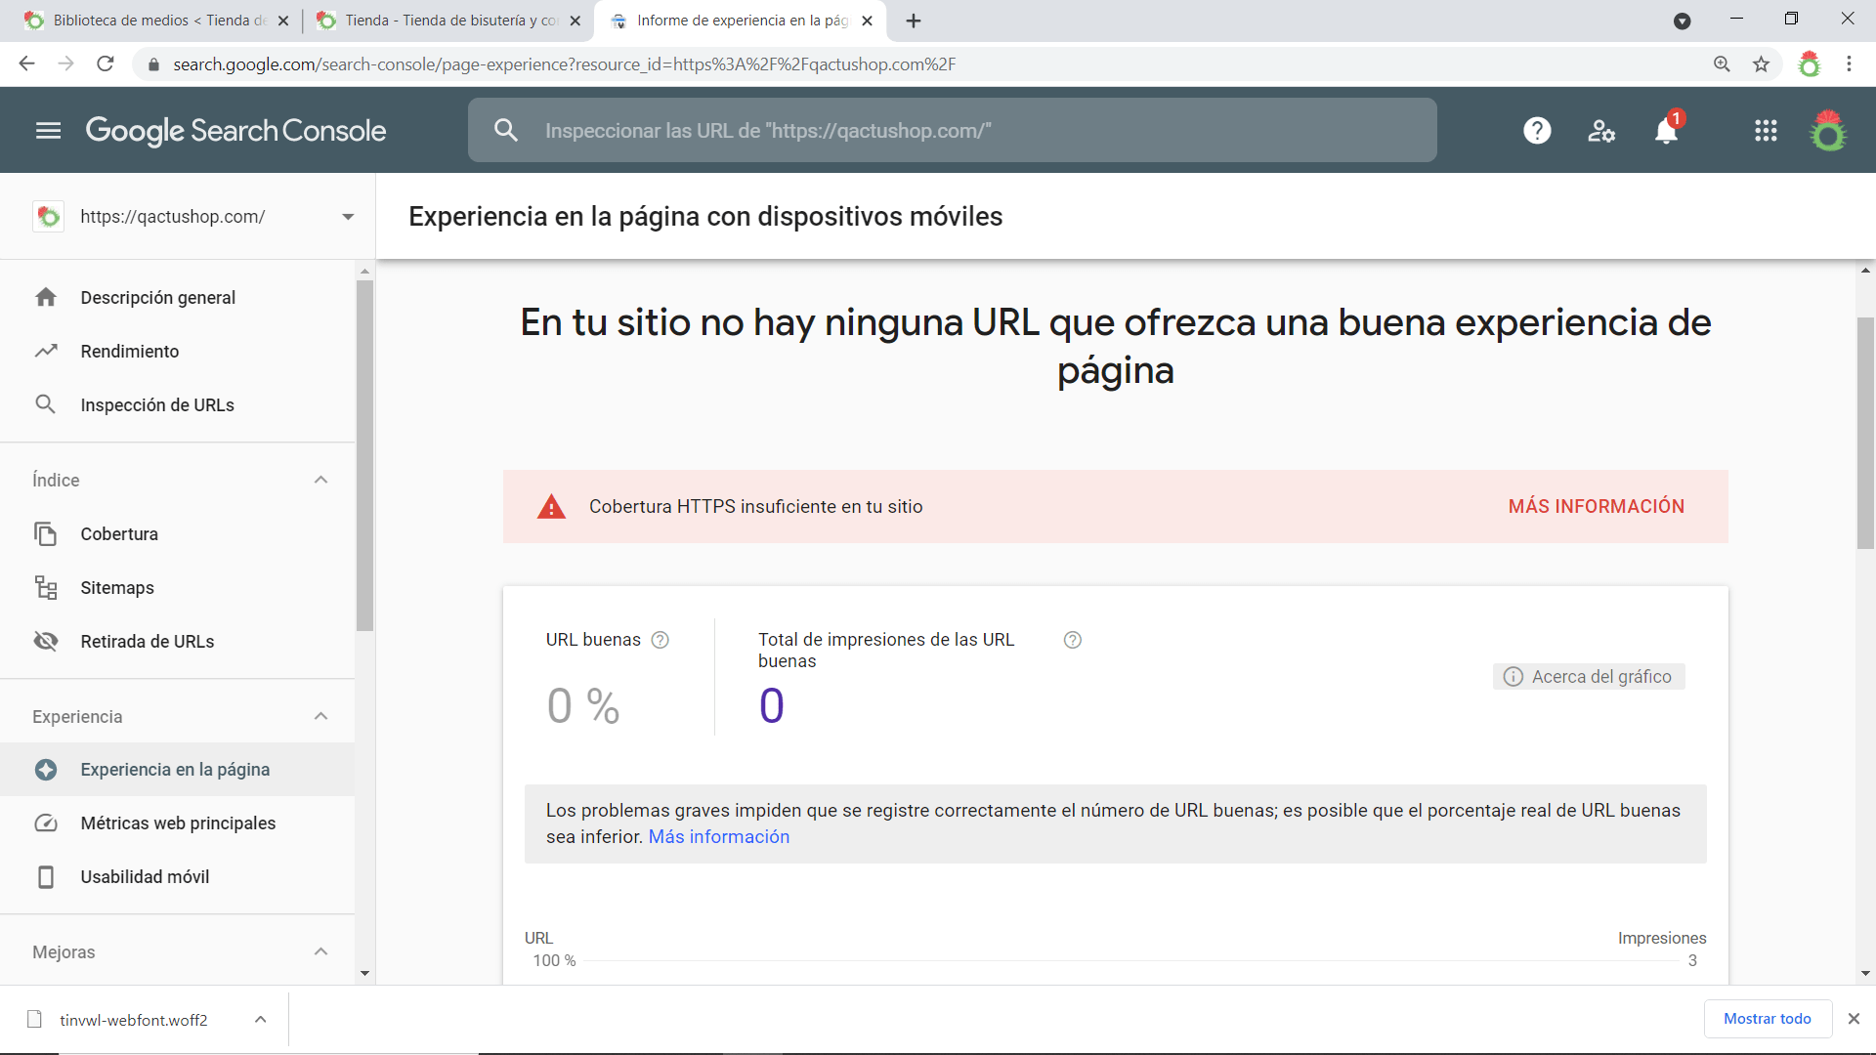Open tinvwl-webfont.woff2 downloaded file
Screen dimensions: 1876x1055
[134, 1019]
